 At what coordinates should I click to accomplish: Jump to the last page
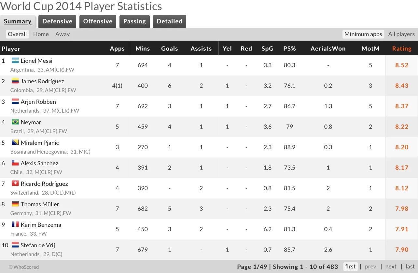pos(410,266)
